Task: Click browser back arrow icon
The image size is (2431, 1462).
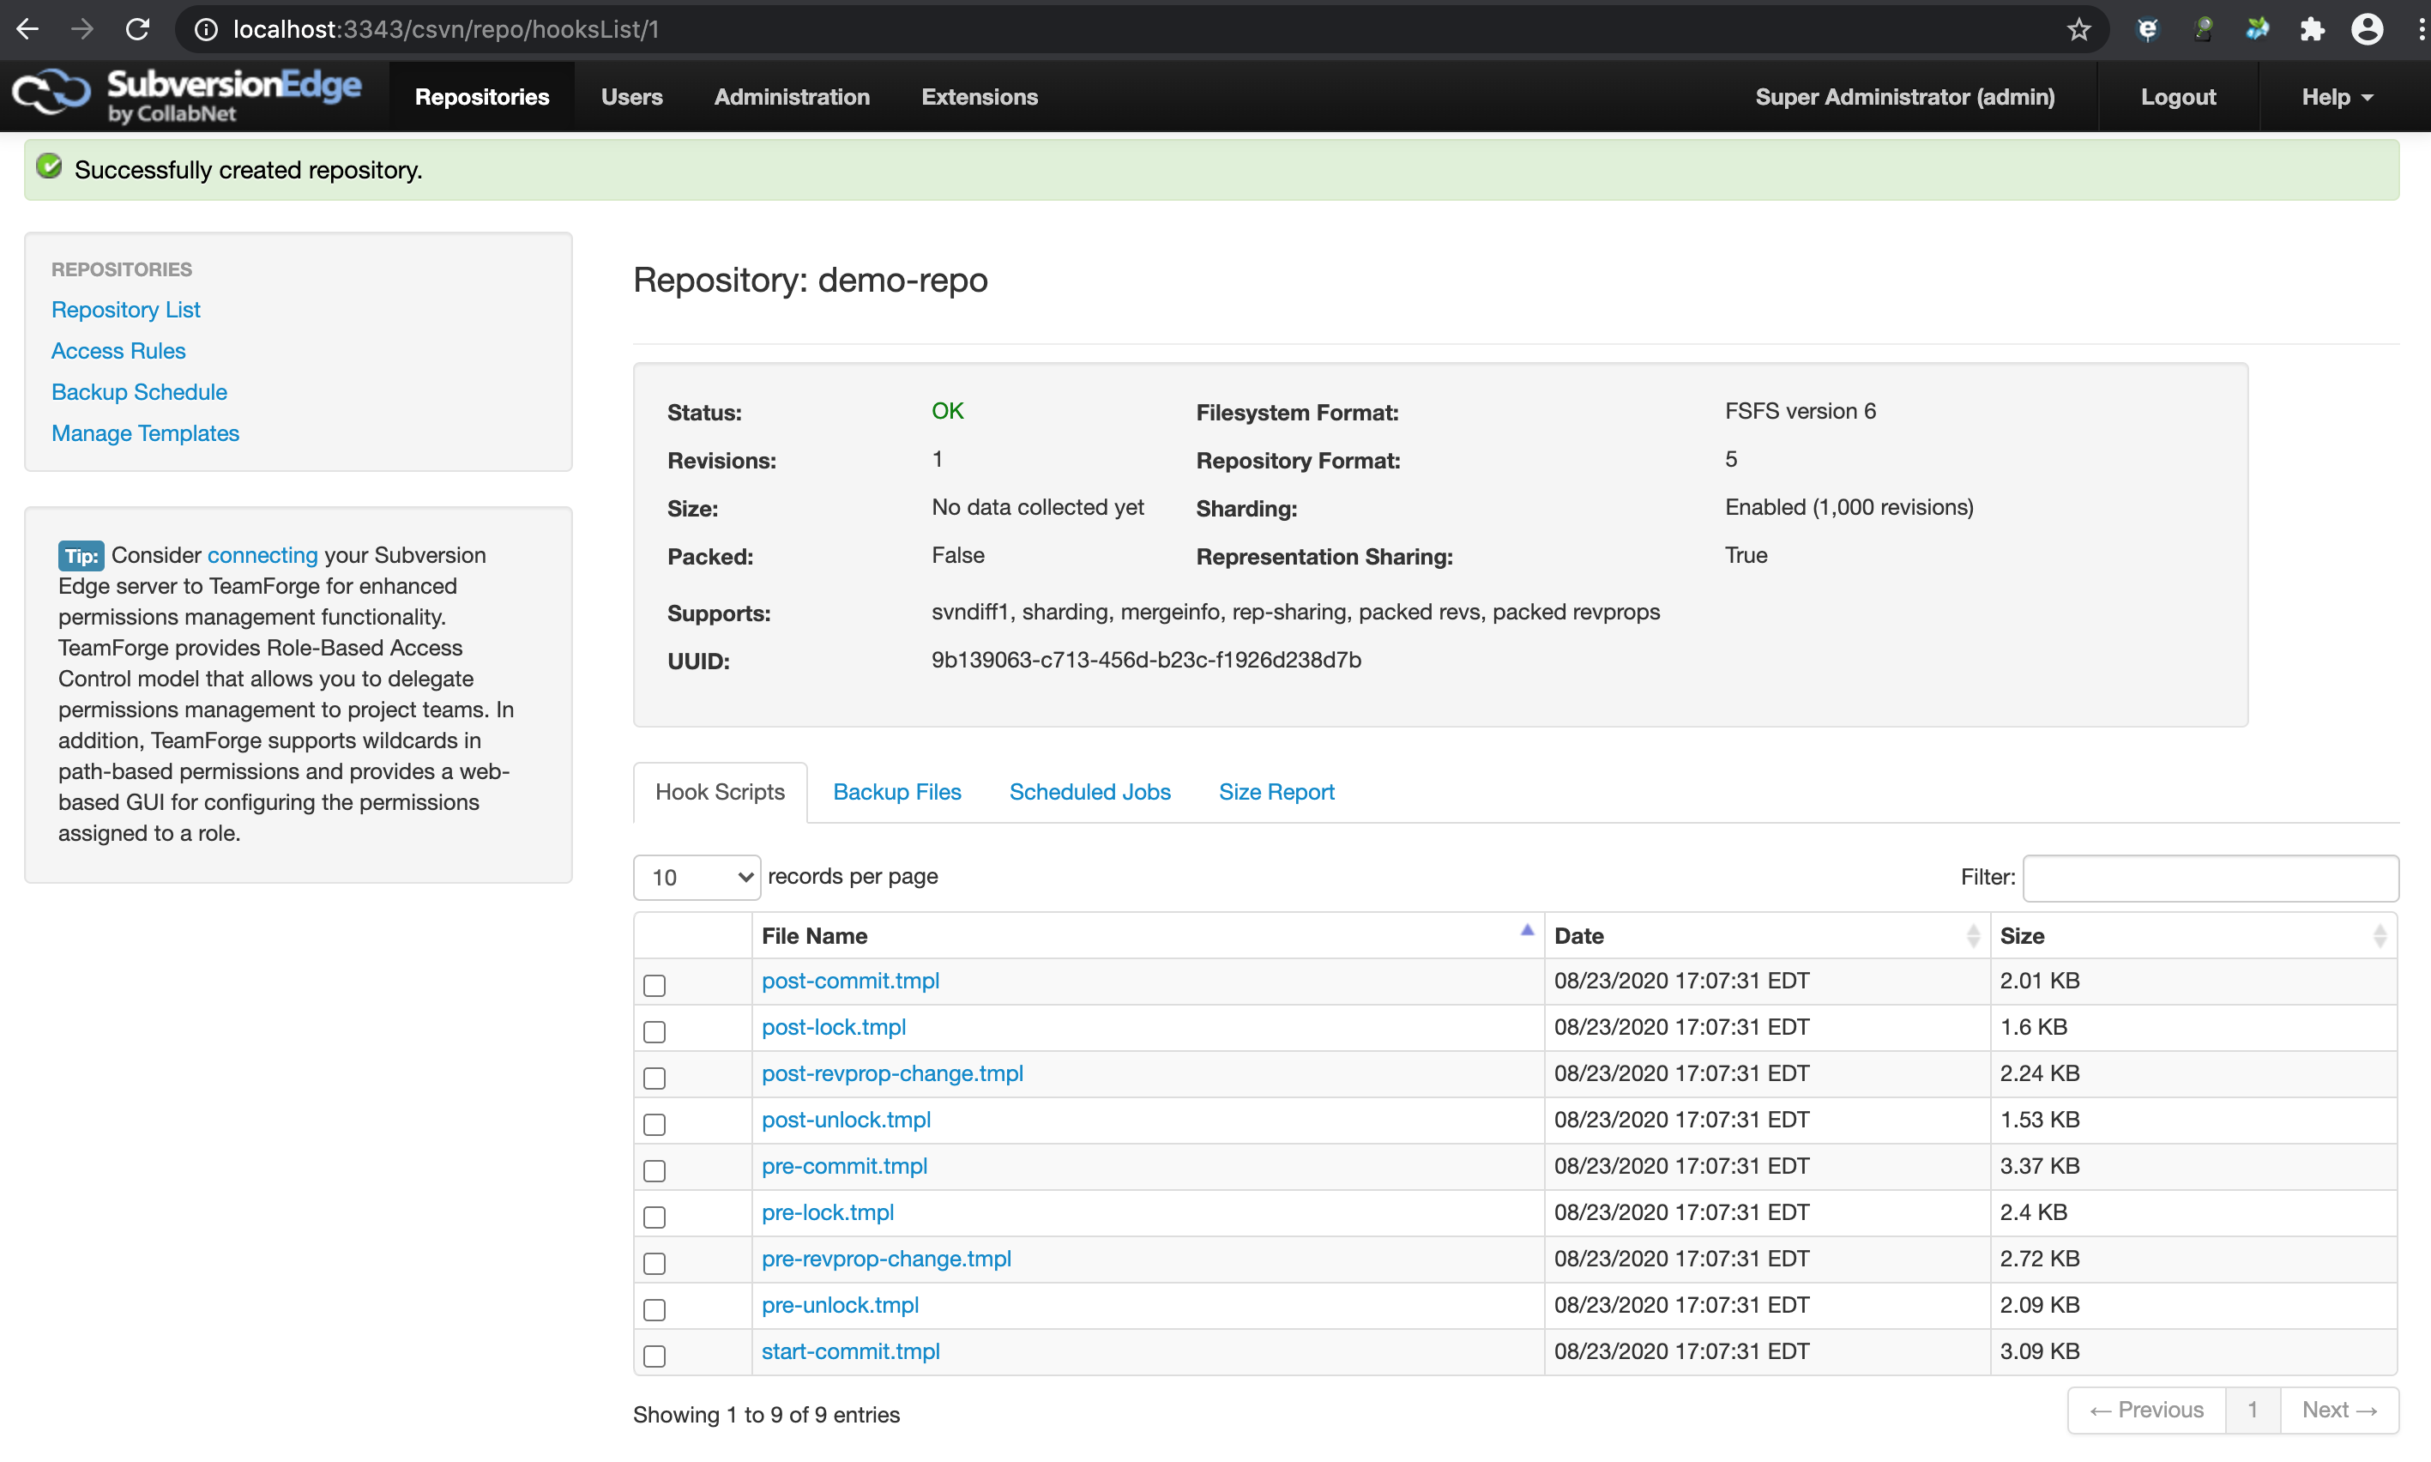Action: 27,29
